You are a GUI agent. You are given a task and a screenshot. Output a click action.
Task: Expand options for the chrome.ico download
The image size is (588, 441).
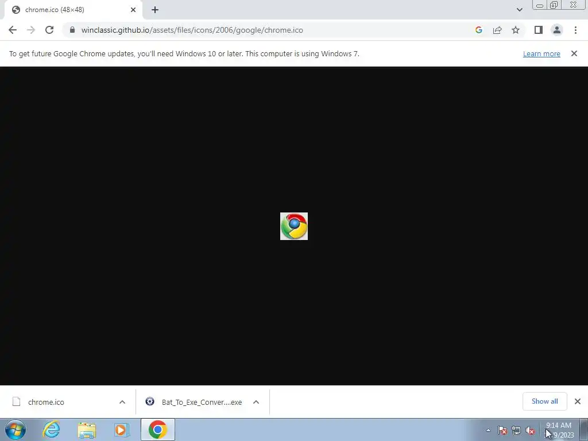[x=122, y=402]
